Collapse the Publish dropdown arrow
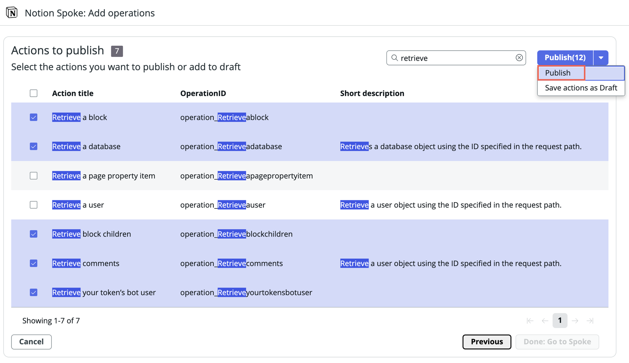 (x=601, y=58)
